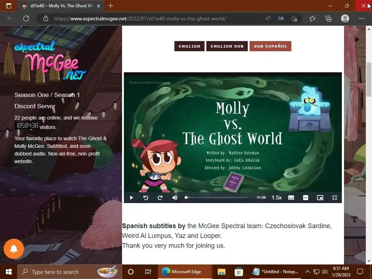The width and height of the screenshot is (372, 279).
Task: Open the Season One / Season 1 link
Action: point(47,95)
